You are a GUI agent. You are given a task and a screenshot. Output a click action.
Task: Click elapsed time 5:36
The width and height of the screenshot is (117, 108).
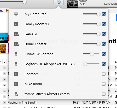click(x=83, y=4)
